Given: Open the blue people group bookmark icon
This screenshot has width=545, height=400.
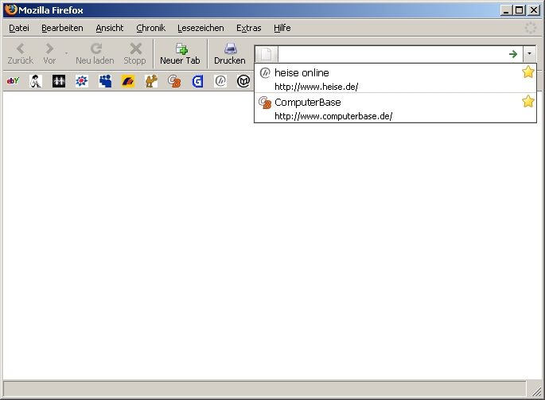Looking at the screenshot, I should (105, 81).
